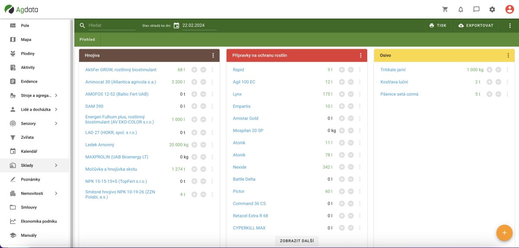Select the Přehled tab
The width and height of the screenshot is (519, 248).
[x=87, y=40]
